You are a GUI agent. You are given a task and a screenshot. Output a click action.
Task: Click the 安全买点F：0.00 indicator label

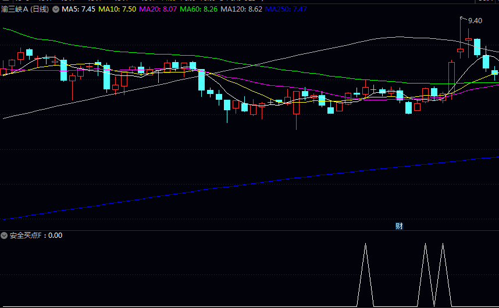[x=36, y=235]
